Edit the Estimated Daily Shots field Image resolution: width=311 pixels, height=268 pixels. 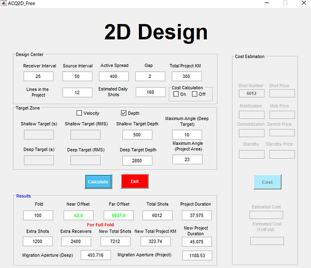(x=150, y=92)
